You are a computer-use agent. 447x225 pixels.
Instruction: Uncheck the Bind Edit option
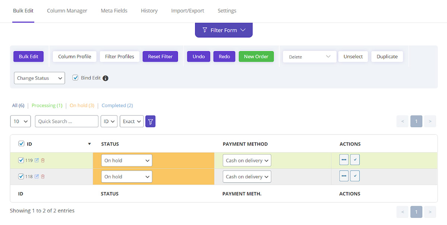(x=75, y=78)
